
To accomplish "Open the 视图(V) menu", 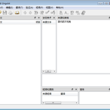I will click(50, 8).
